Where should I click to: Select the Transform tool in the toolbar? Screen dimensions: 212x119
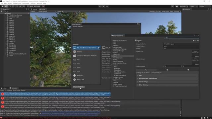pyautogui.click(x=20, y=7)
